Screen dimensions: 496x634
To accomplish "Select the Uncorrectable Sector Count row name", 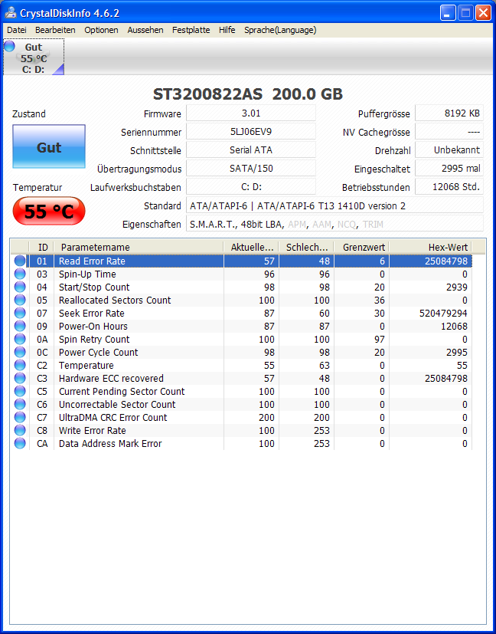I will tap(117, 404).
